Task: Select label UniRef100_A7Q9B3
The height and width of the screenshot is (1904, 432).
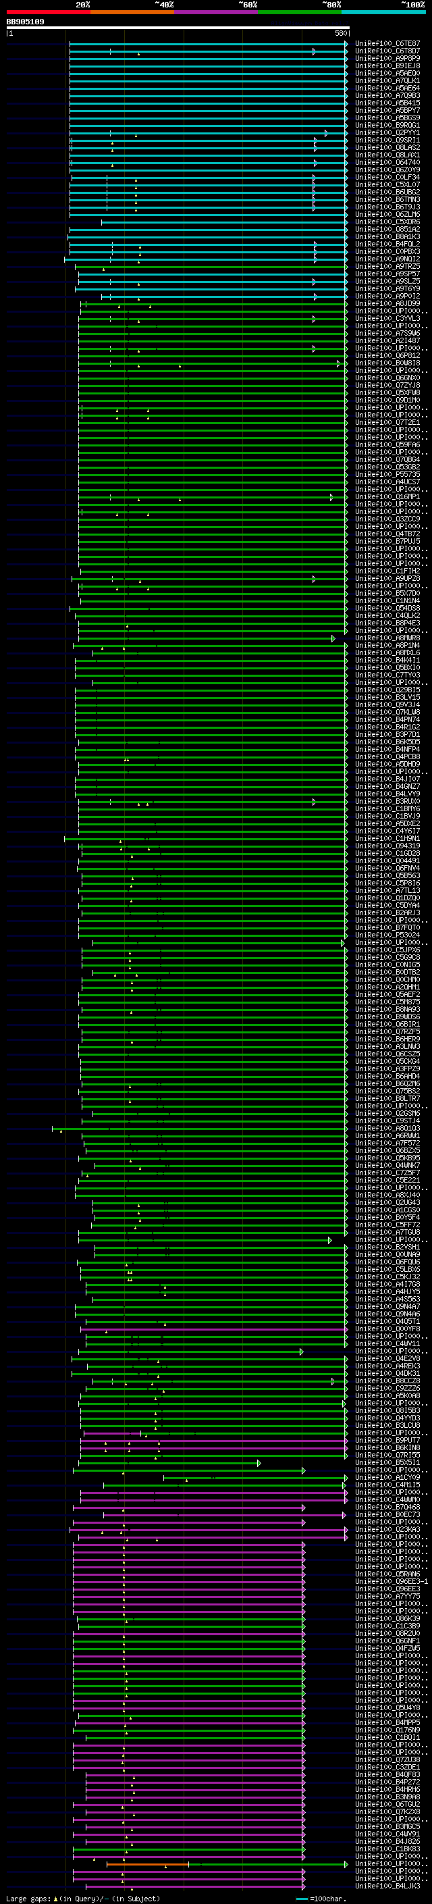Action: point(387,95)
